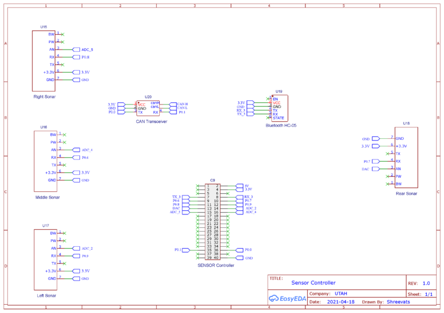Select the U17 designator label
The image size is (444, 313).
pyautogui.click(x=46, y=226)
